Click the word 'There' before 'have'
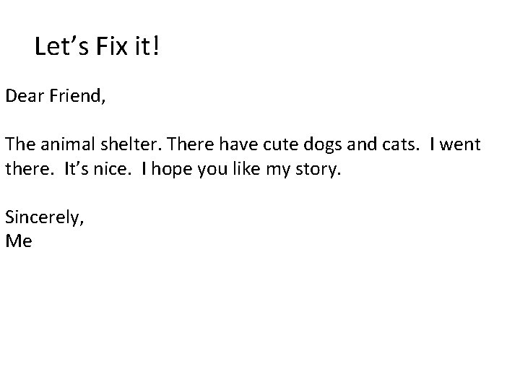 tap(191, 144)
